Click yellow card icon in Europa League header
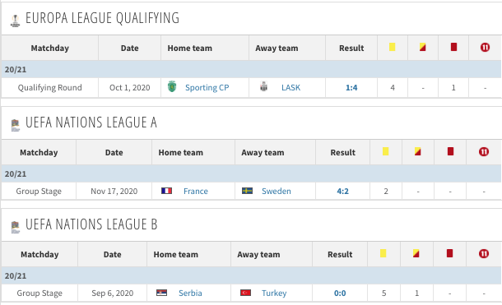502x305 pixels. (x=393, y=48)
